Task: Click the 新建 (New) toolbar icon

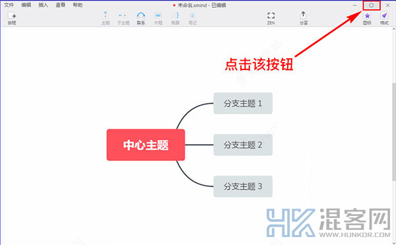Action: [12, 18]
